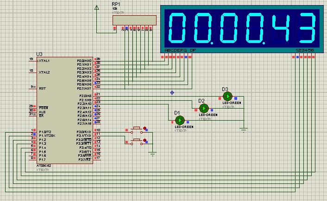
Task: Select the ground symbol right of the LEDs
Action: (244, 130)
